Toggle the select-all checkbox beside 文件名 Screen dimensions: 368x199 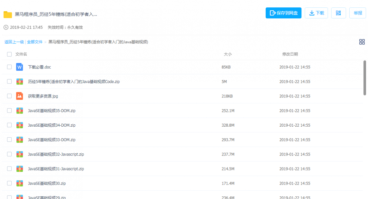9,54
